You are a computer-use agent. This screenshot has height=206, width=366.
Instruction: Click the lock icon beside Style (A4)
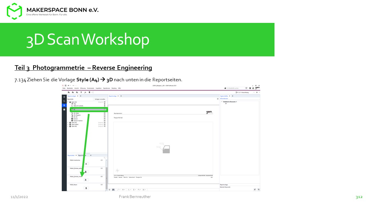[70, 102]
